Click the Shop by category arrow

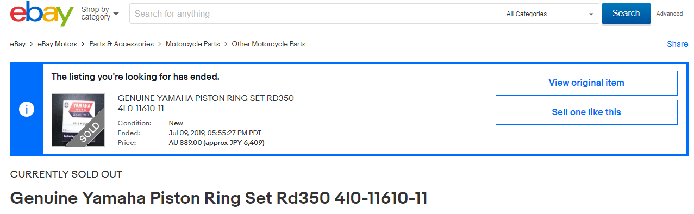[116, 14]
